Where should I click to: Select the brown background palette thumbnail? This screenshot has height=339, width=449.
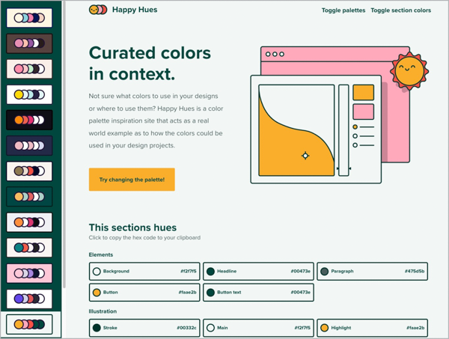tap(29, 43)
